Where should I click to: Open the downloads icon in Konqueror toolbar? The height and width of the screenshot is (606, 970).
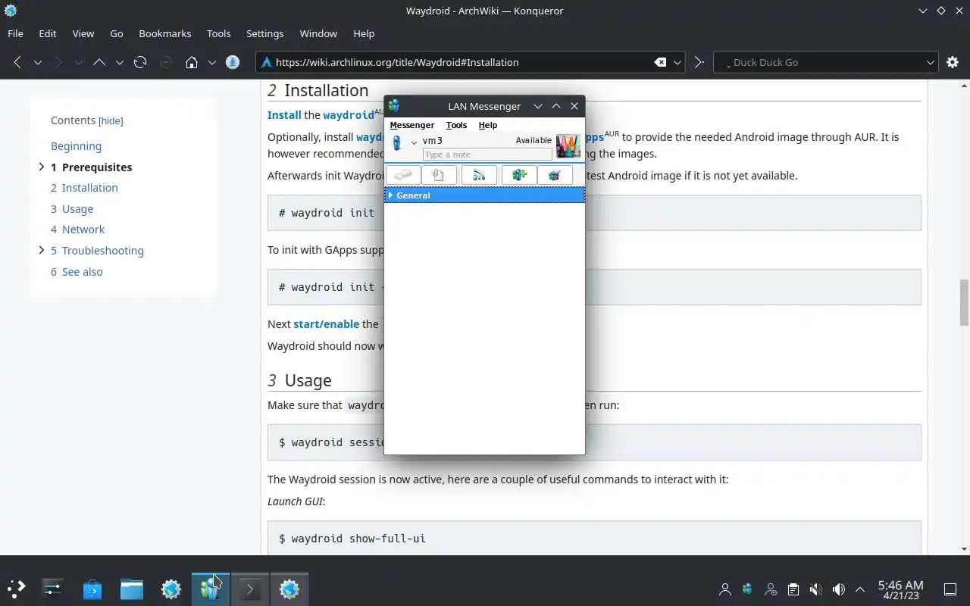(x=233, y=62)
